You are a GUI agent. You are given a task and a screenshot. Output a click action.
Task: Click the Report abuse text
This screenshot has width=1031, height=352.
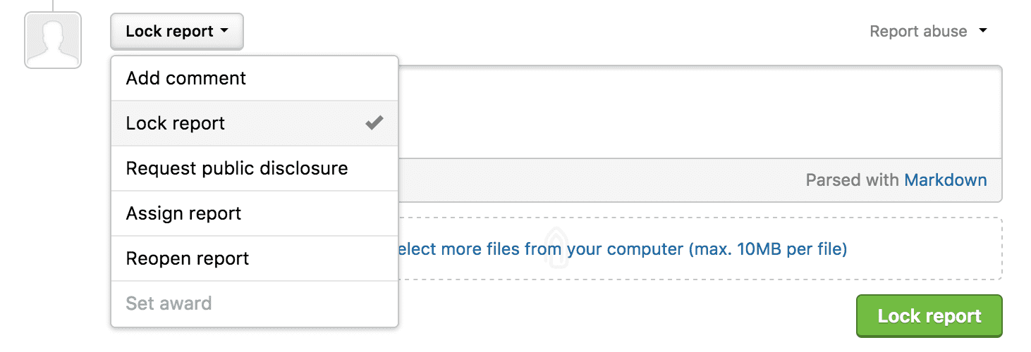pyautogui.click(x=917, y=31)
